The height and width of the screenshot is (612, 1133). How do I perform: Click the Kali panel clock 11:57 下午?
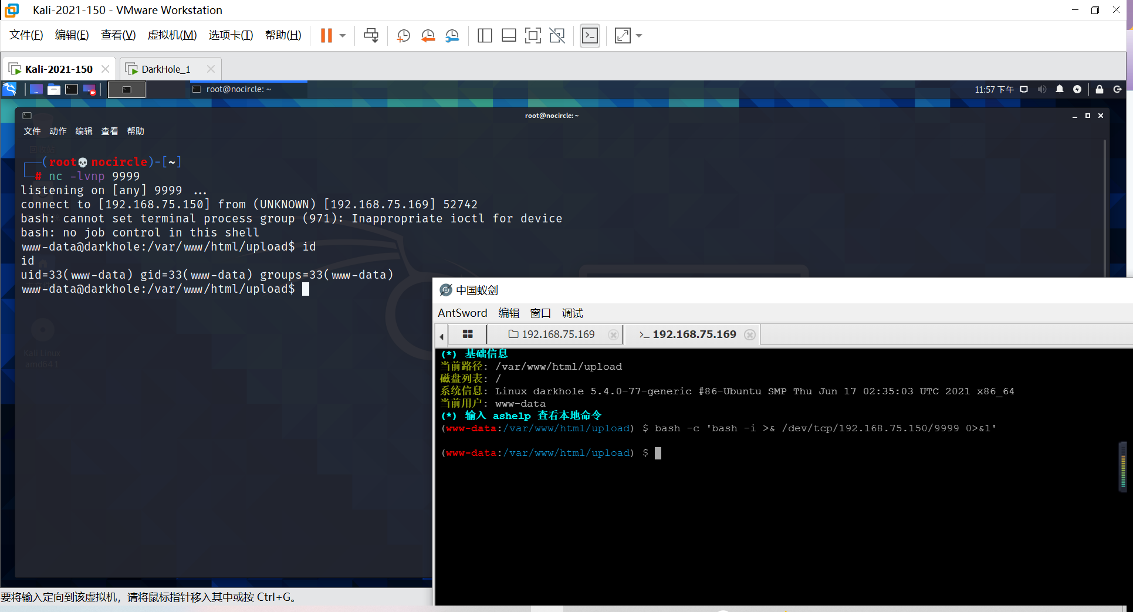tap(994, 90)
